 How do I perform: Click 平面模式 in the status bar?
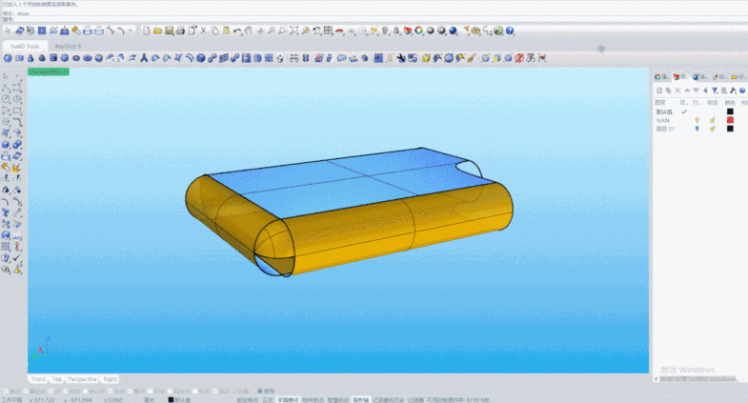(x=288, y=400)
